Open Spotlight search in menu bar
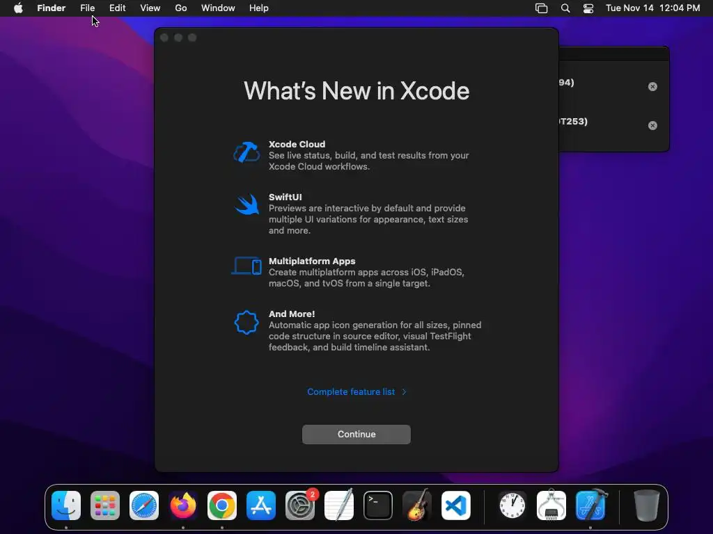 pos(565,8)
